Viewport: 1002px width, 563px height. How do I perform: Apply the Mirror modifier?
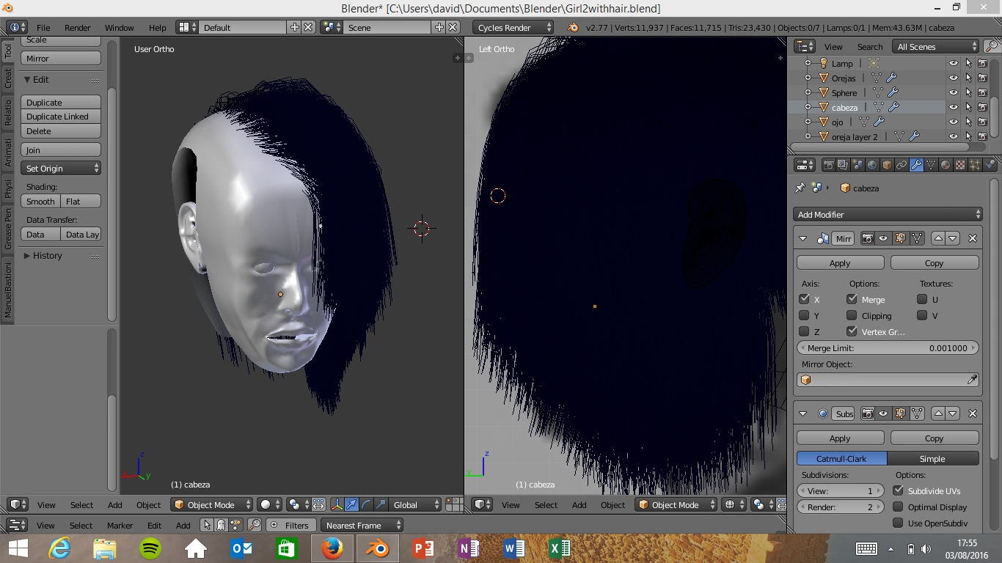pos(840,263)
